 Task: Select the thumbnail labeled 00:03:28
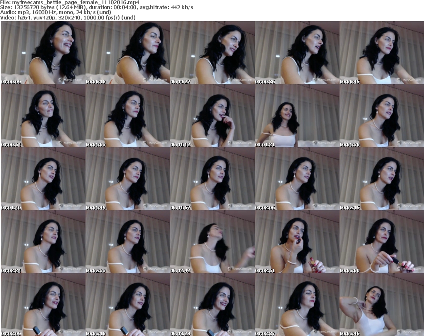[x=212, y=305]
